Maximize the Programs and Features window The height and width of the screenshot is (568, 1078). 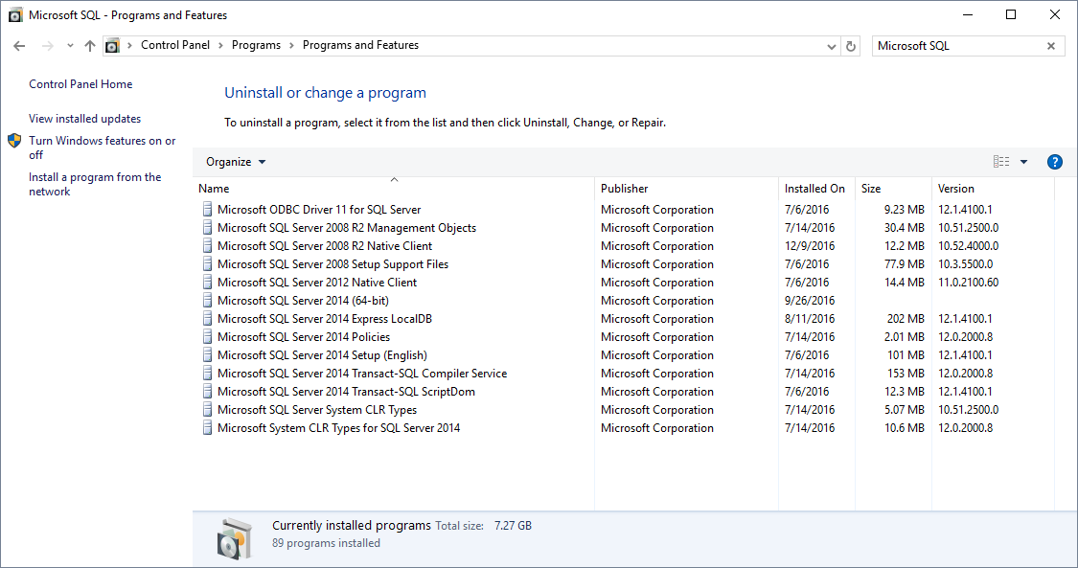[1011, 14]
